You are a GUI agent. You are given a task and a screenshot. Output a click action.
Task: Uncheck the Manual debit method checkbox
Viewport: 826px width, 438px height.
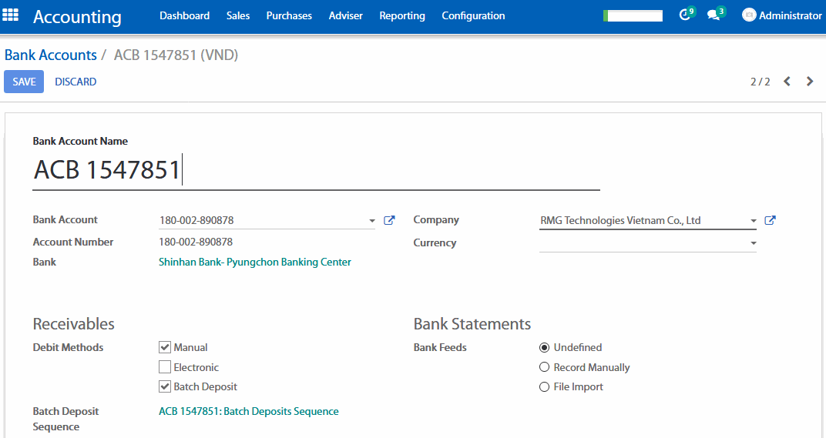(165, 347)
